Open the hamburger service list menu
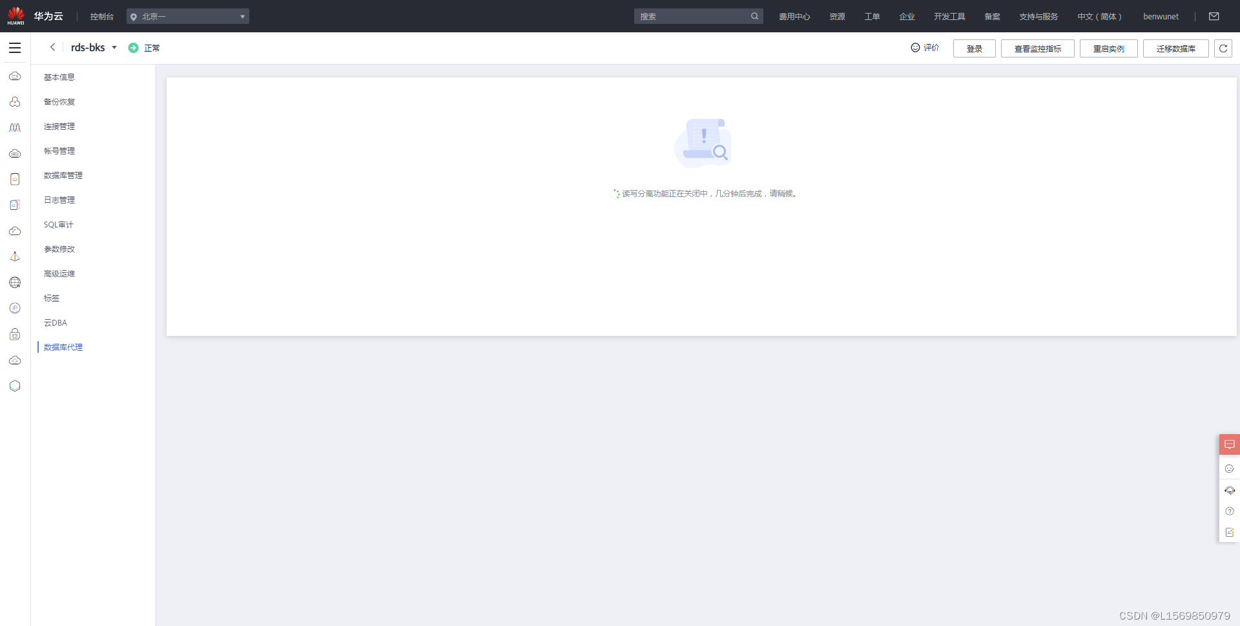The height and width of the screenshot is (626, 1240). click(x=15, y=48)
